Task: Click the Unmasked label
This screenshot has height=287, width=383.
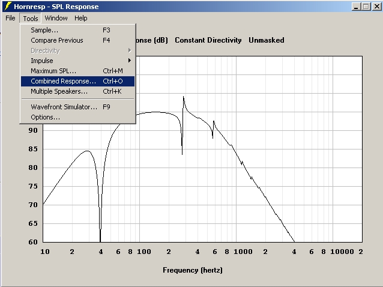Action: click(x=267, y=40)
